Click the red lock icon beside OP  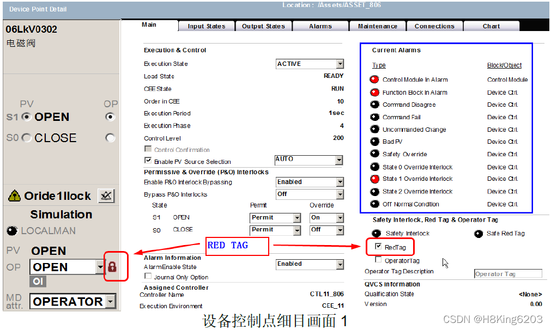(x=112, y=267)
